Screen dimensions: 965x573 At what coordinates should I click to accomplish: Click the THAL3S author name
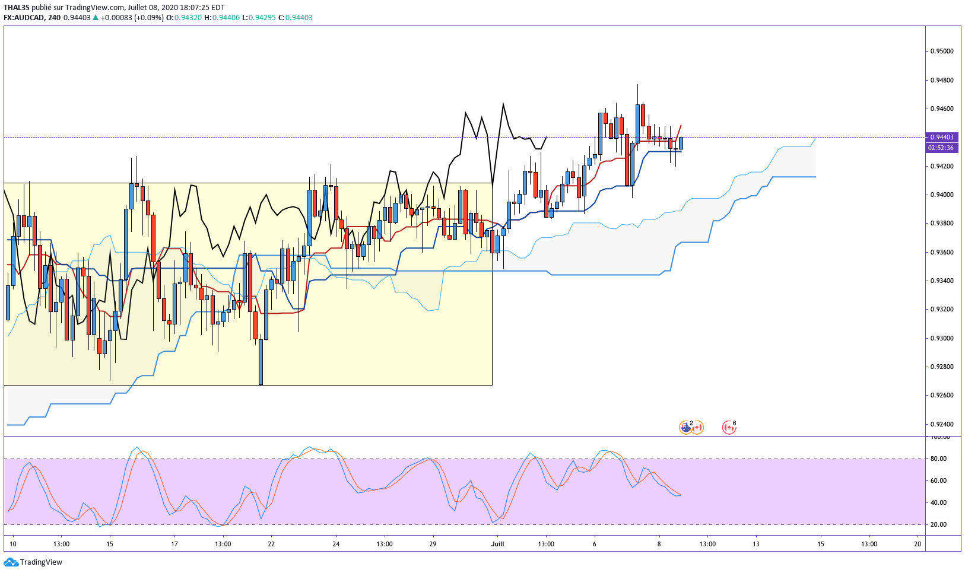click(x=17, y=8)
